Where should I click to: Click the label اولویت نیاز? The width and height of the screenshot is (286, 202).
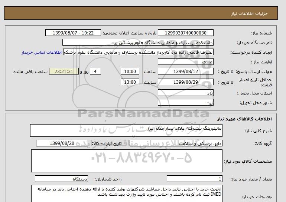(261, 62)
